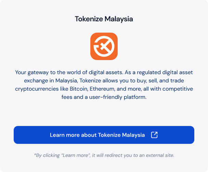Click the external link icon on button
Viewport: 208px width, 172px height.
tap(154, 135)
